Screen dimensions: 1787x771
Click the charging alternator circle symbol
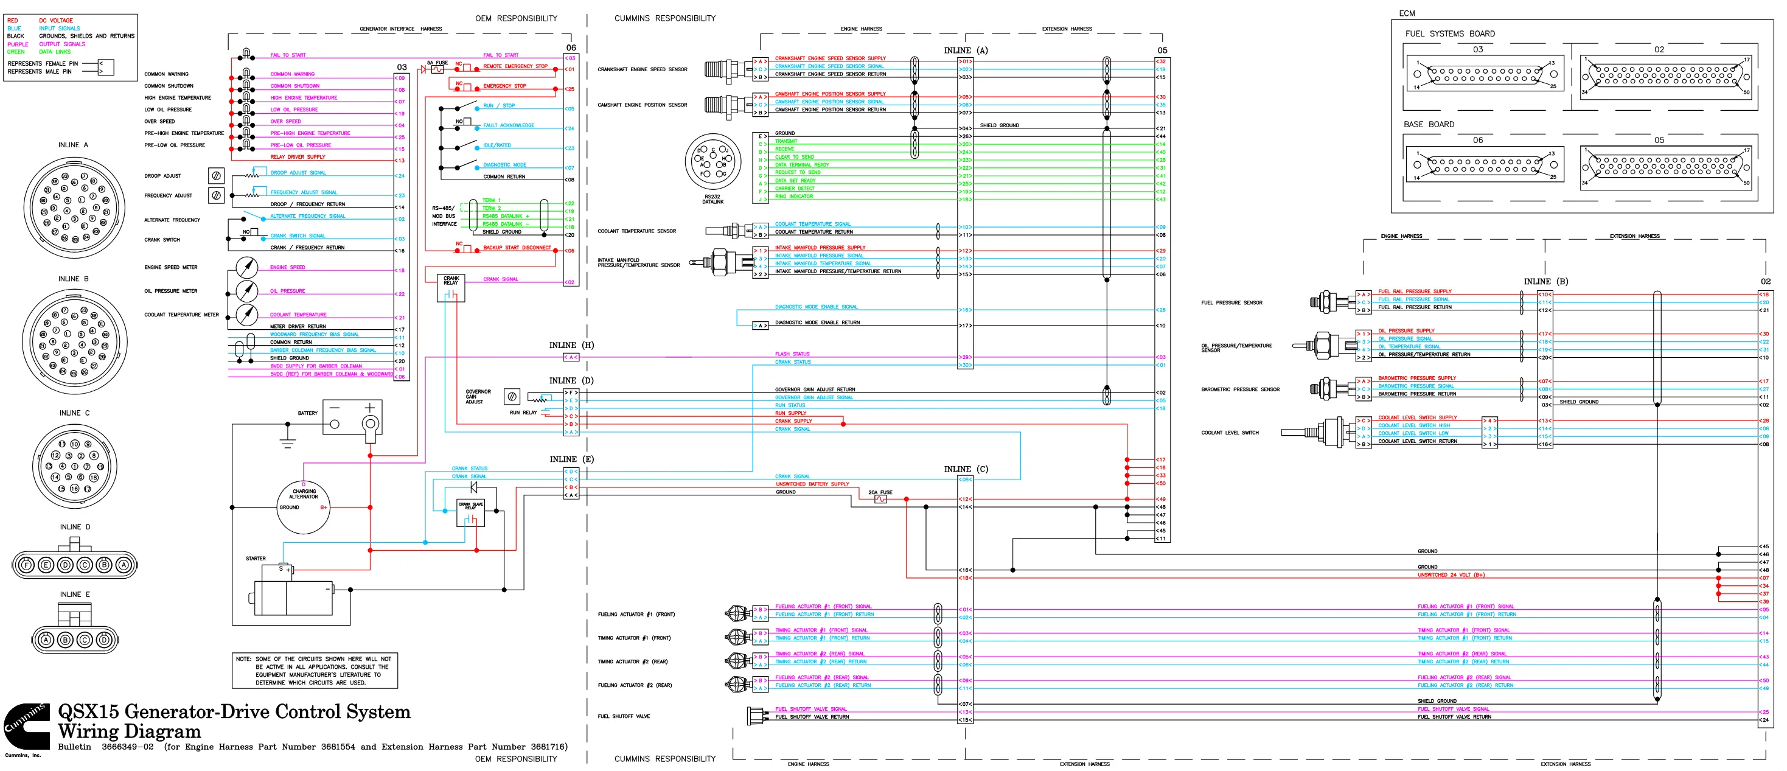(304, 507)
